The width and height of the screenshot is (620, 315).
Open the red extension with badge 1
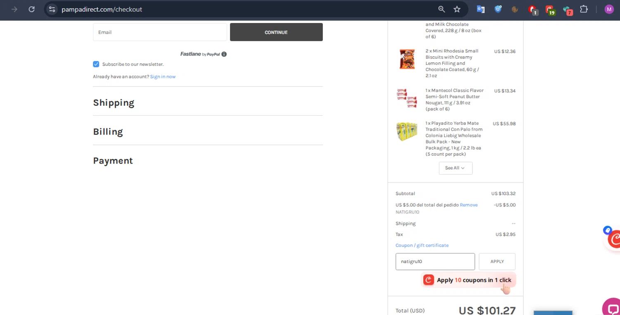click(532, 10)
